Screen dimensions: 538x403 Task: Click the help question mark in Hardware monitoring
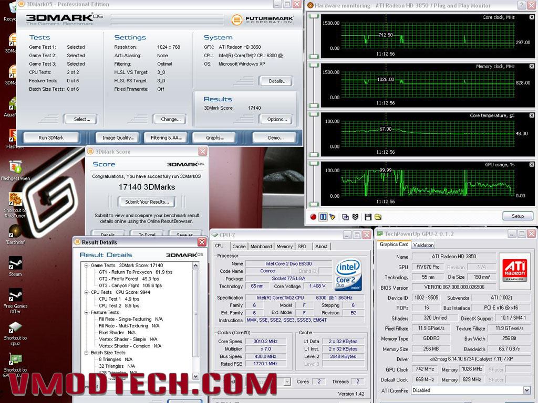521,5
